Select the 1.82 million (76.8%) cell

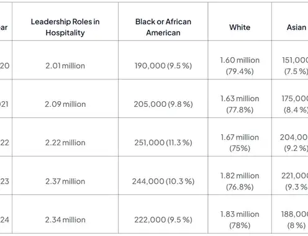240,181
